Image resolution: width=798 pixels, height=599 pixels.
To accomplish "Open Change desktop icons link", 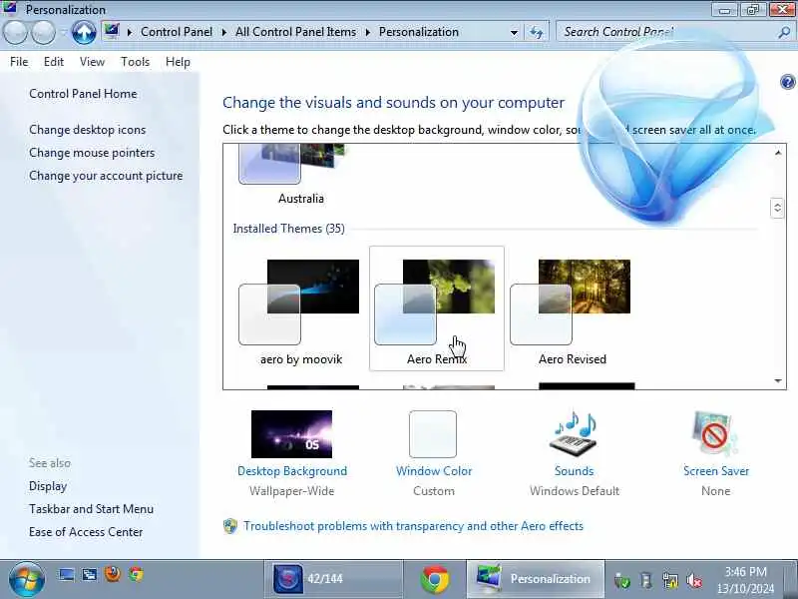I will [x=87, y=130].
